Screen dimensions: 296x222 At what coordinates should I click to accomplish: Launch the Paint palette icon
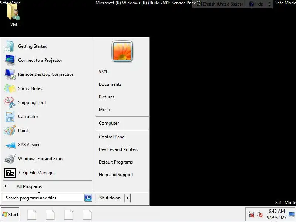click(10, 131)
